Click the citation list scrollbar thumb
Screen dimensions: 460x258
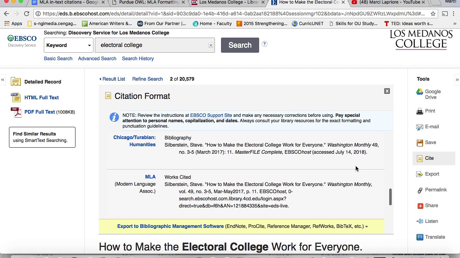(x=390, y=197)
